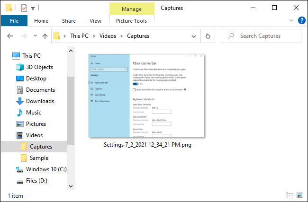
Task: Click the Help question mark icon
Action: (301, 20)
